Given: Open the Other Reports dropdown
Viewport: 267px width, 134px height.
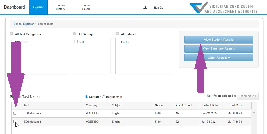Looking at the screenshot, I should pyautogui.click(x=219, y=58).
